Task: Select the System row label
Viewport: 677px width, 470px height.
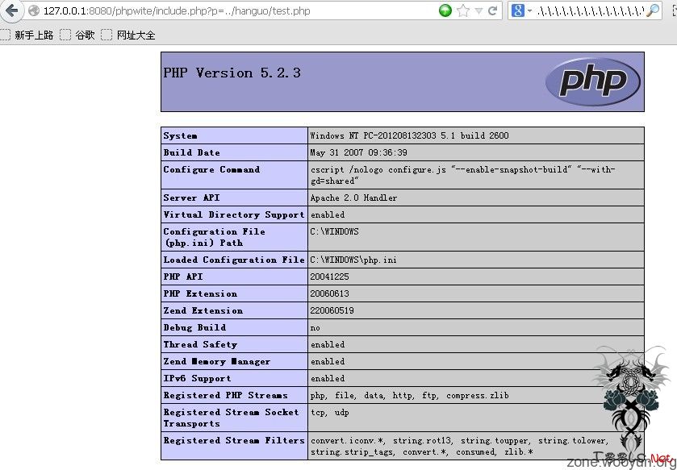Action: pos(181,135)
